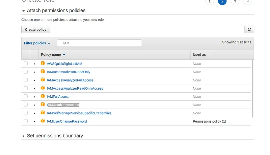Check the AWSQuickSightListIAM policy checkbox
Screen dimensions: 270x155
pos(26,63)
